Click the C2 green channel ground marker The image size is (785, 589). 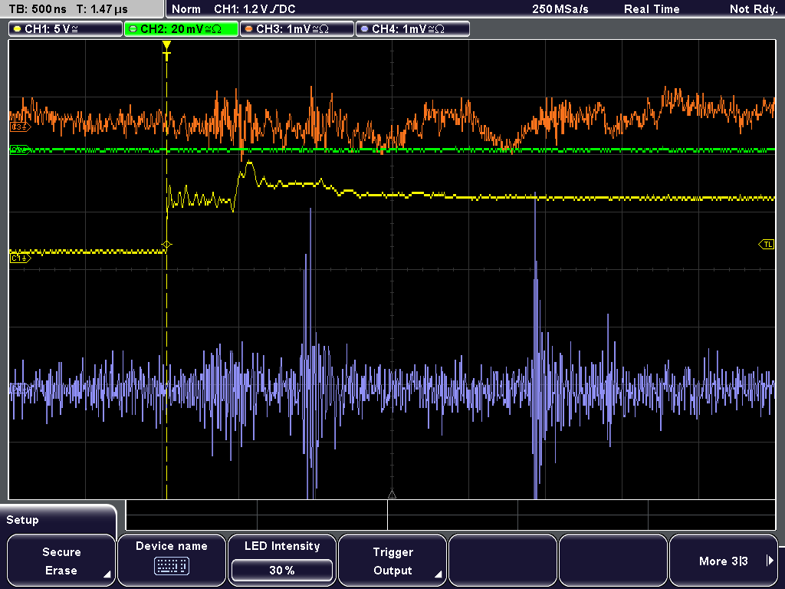point(20,150)
